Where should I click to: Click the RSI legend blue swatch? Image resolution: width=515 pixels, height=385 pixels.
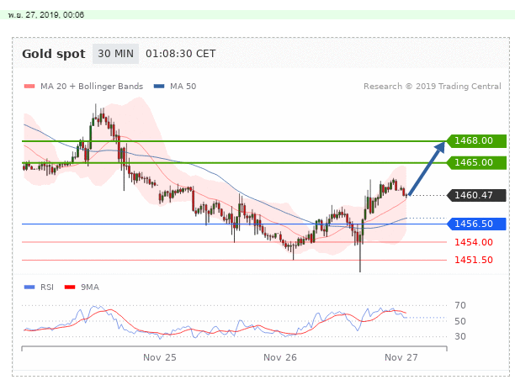tap(29, 287)
